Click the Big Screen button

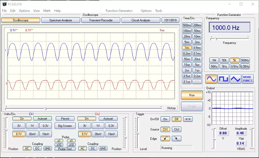(x=65, y=126)
